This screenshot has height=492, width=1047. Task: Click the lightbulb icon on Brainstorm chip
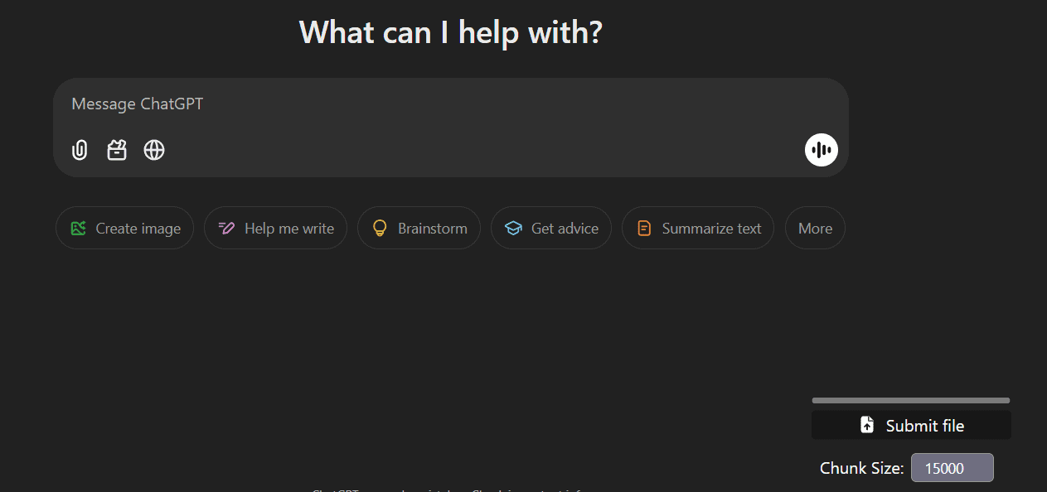[380, 227]
